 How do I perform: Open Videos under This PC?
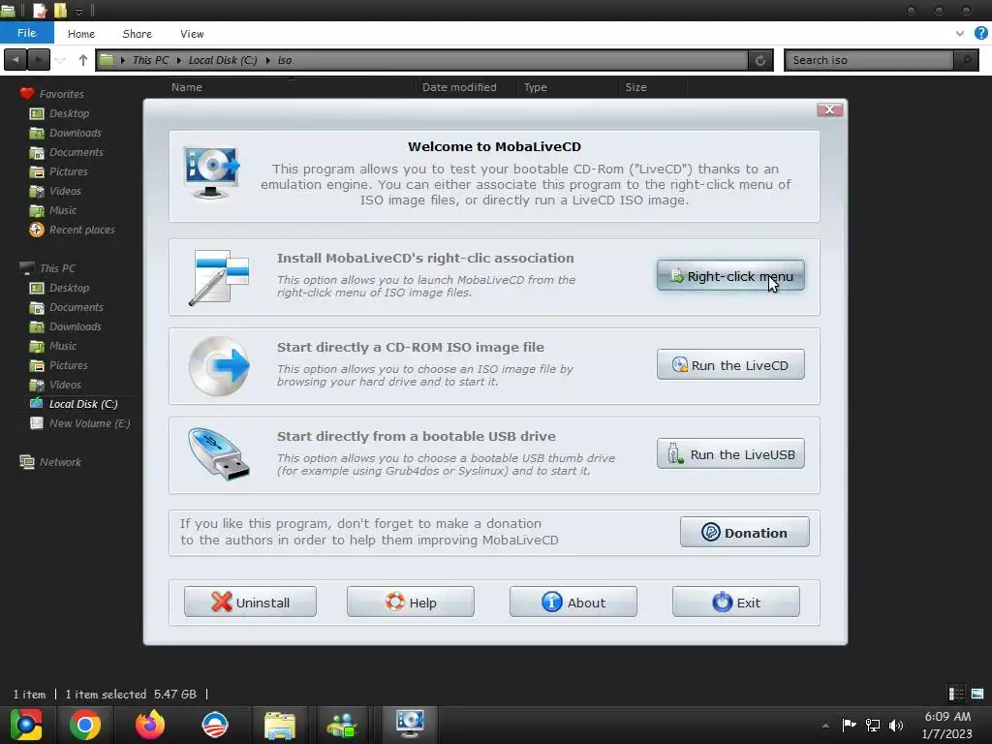pos(65,385)
